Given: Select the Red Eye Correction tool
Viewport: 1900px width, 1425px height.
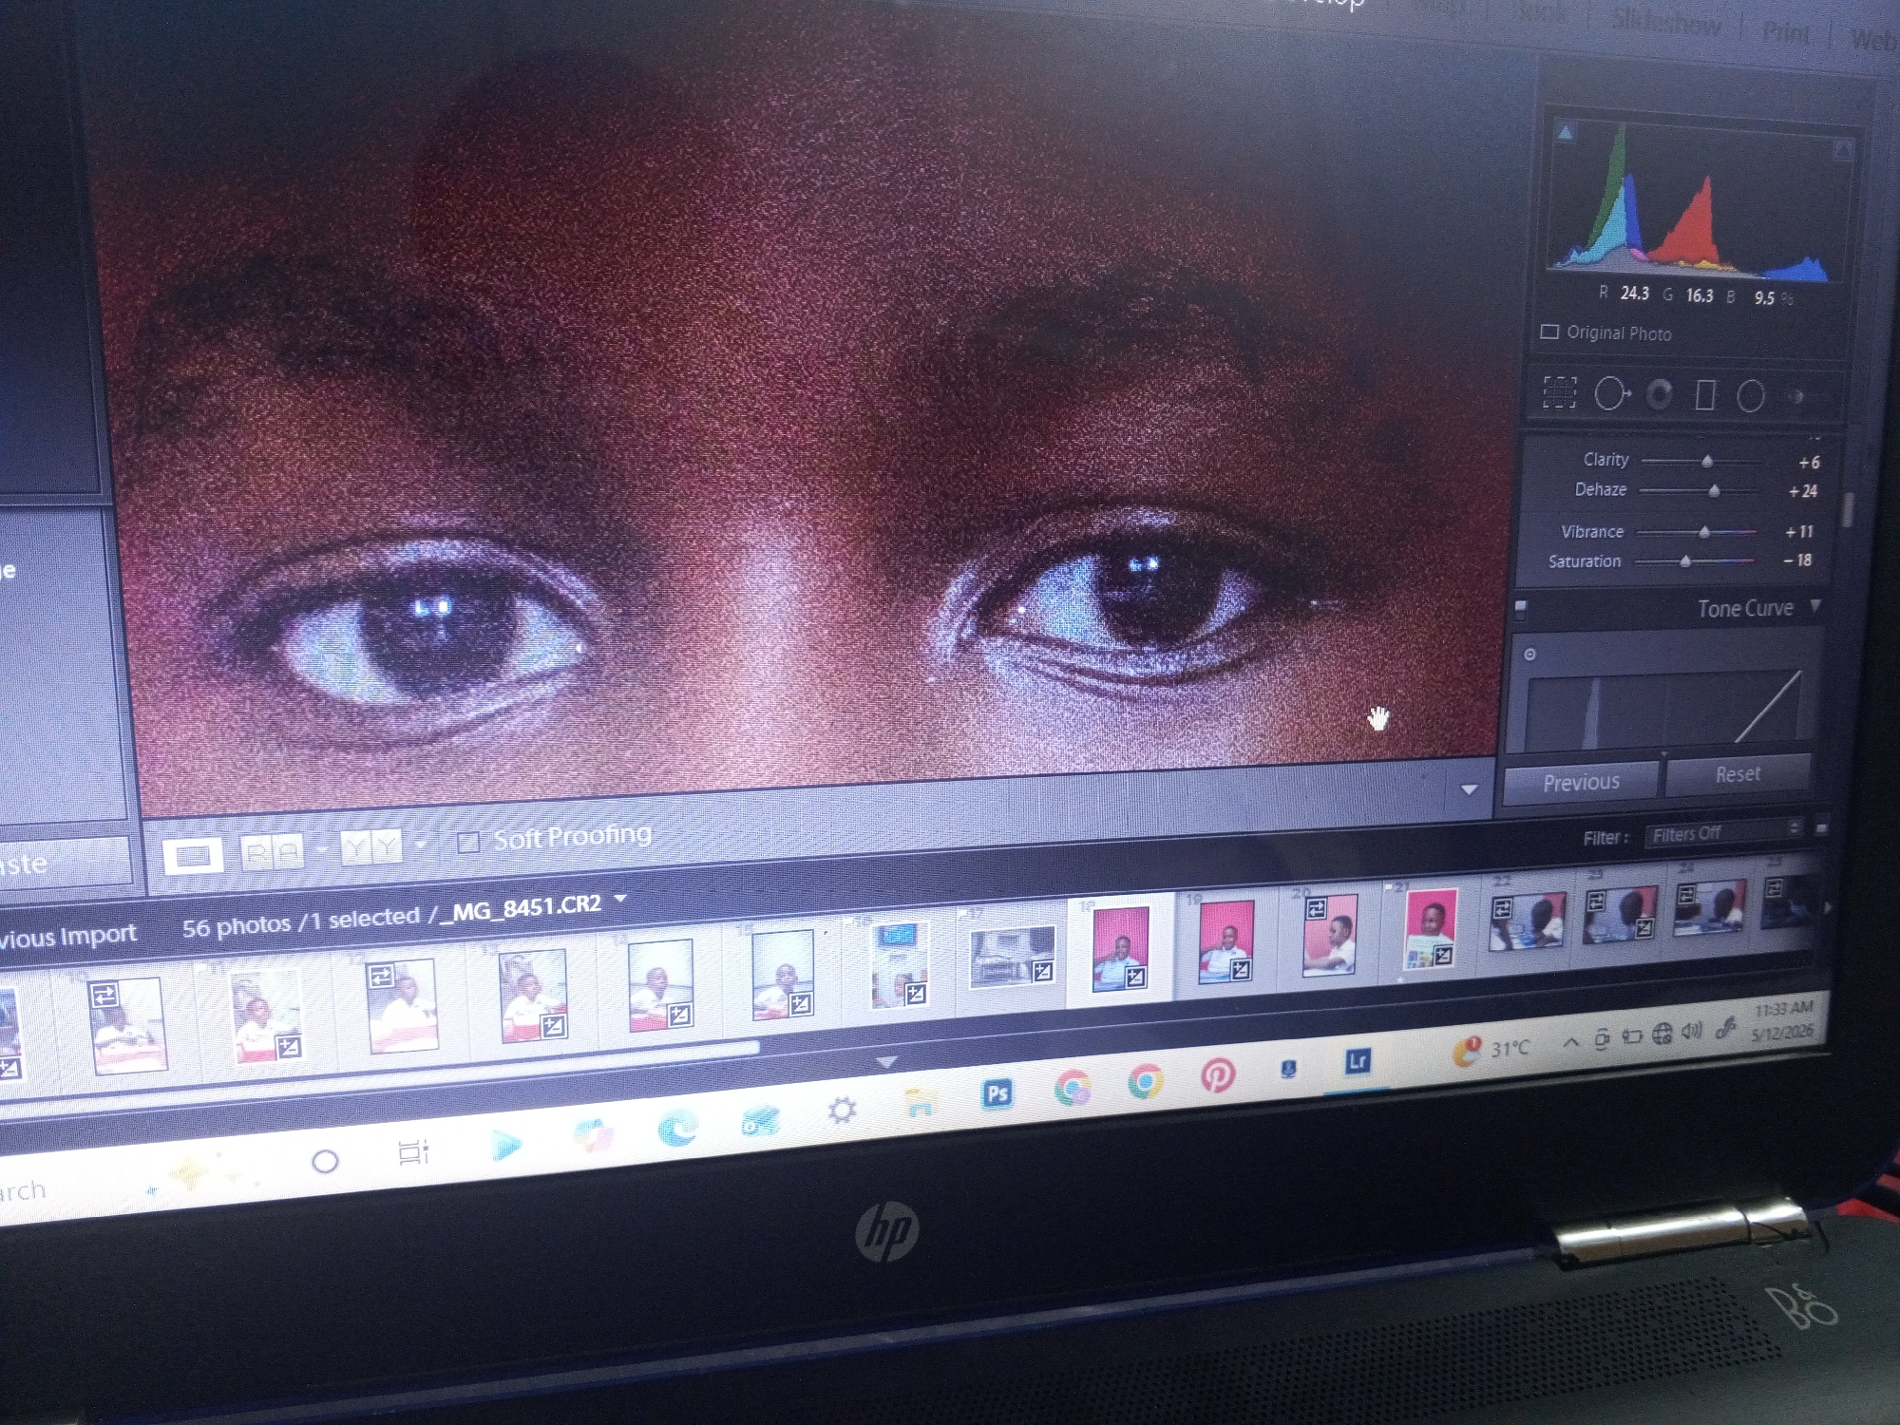Looking at the screenshot, I should coord(1660,394).
